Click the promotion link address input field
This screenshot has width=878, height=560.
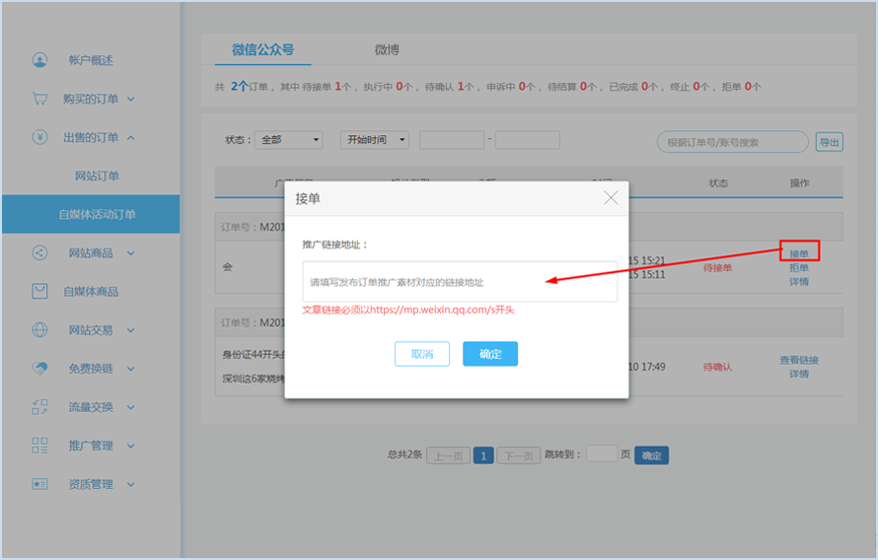460,282
